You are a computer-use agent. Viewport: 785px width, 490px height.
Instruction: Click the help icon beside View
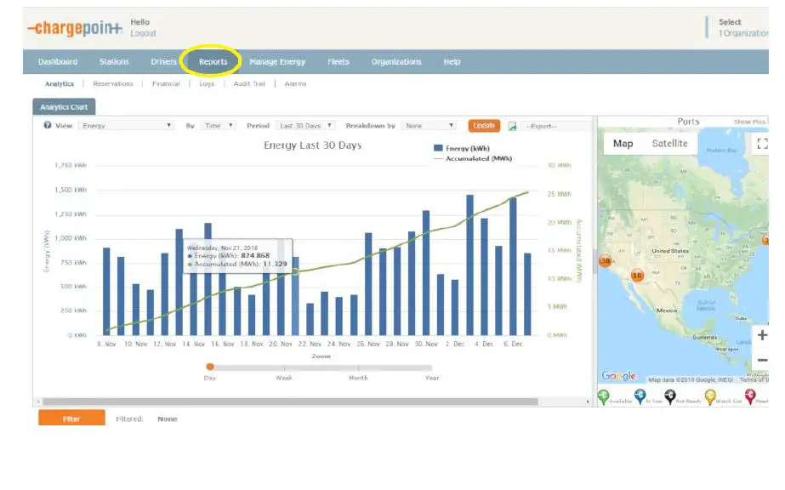[x=48, y=126]
